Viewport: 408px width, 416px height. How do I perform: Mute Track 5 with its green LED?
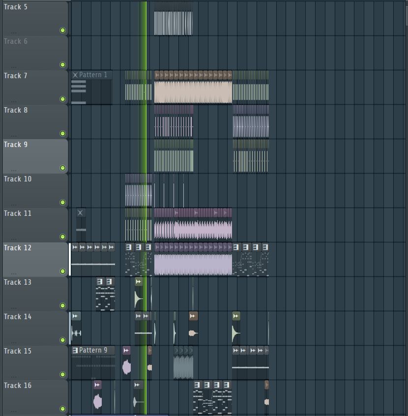pyautogui.click(x=62, y=30)
